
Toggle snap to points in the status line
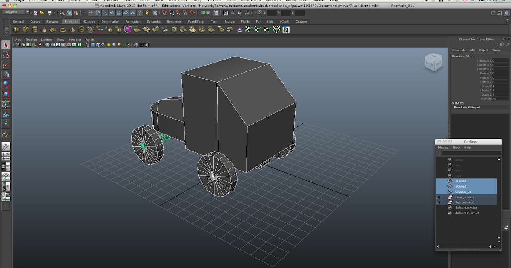[178, 13]
